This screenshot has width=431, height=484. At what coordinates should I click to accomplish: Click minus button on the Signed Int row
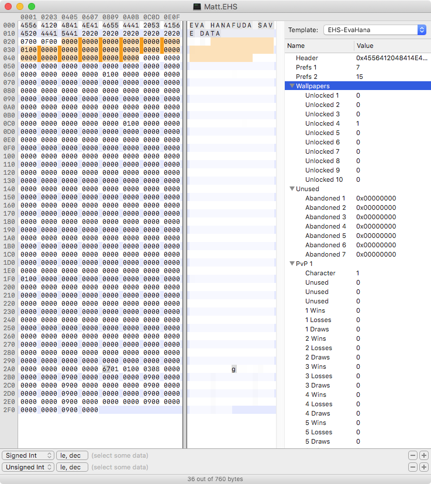click(x=412, y=455)
